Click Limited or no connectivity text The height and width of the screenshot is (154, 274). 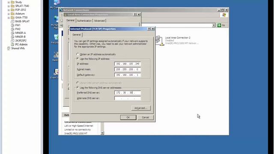(x=77, y=130)
